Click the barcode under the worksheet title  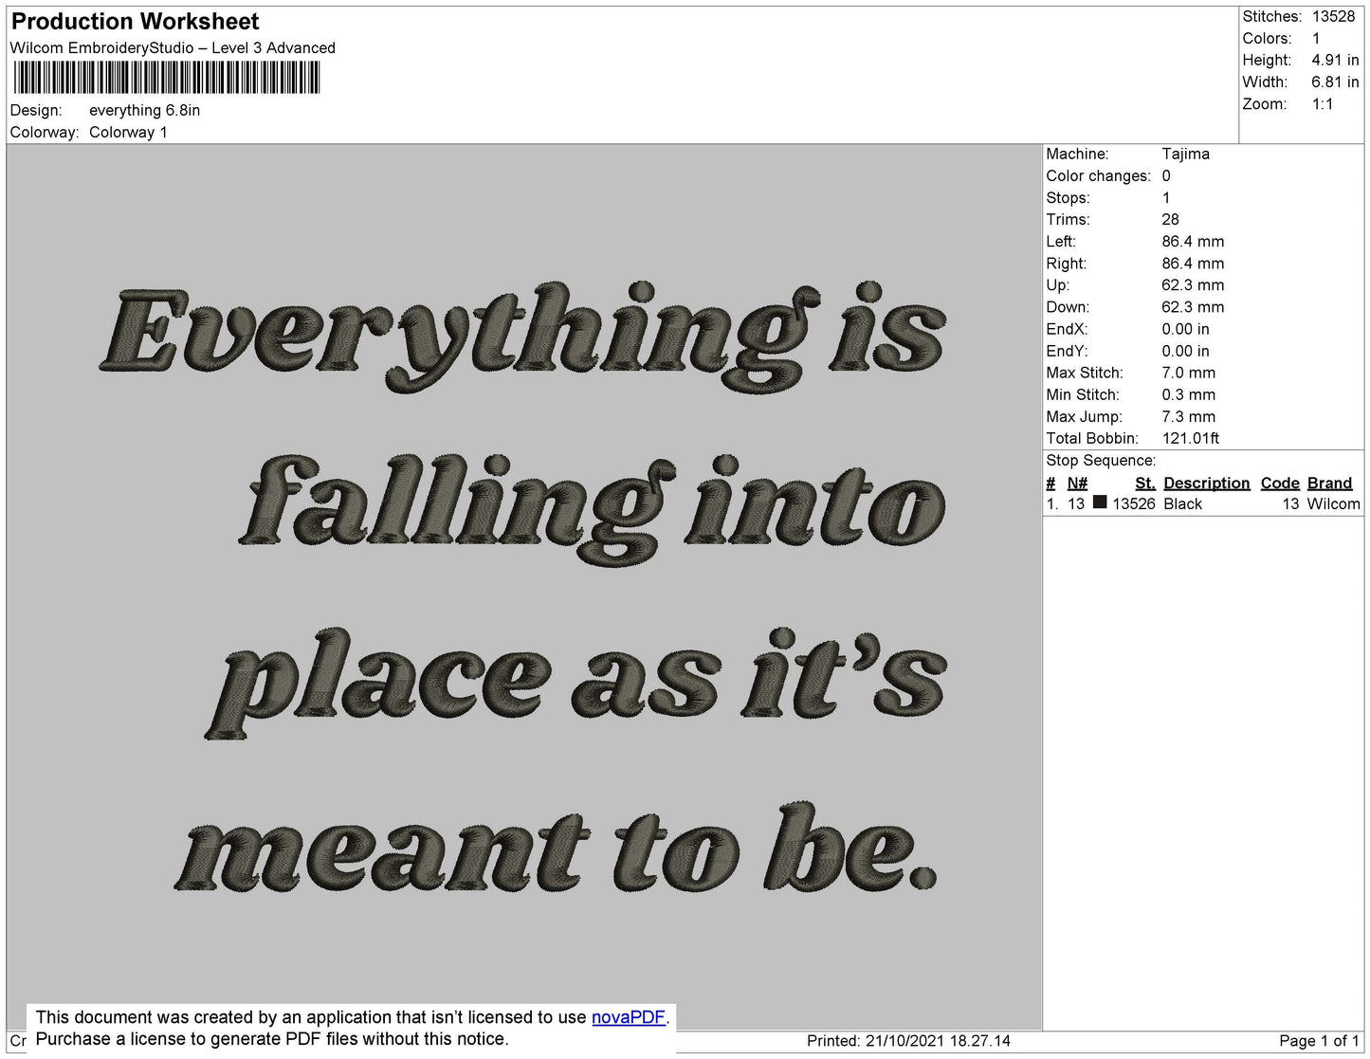point(167,78)
